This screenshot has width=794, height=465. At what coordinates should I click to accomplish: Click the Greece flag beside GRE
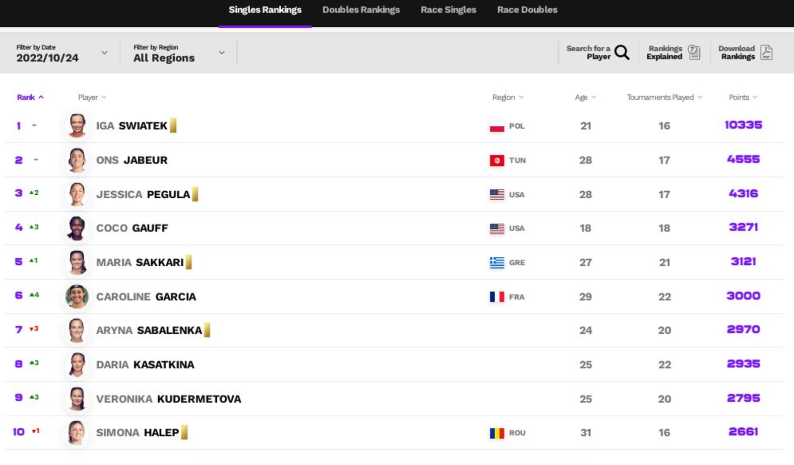[x=497, y=262]
